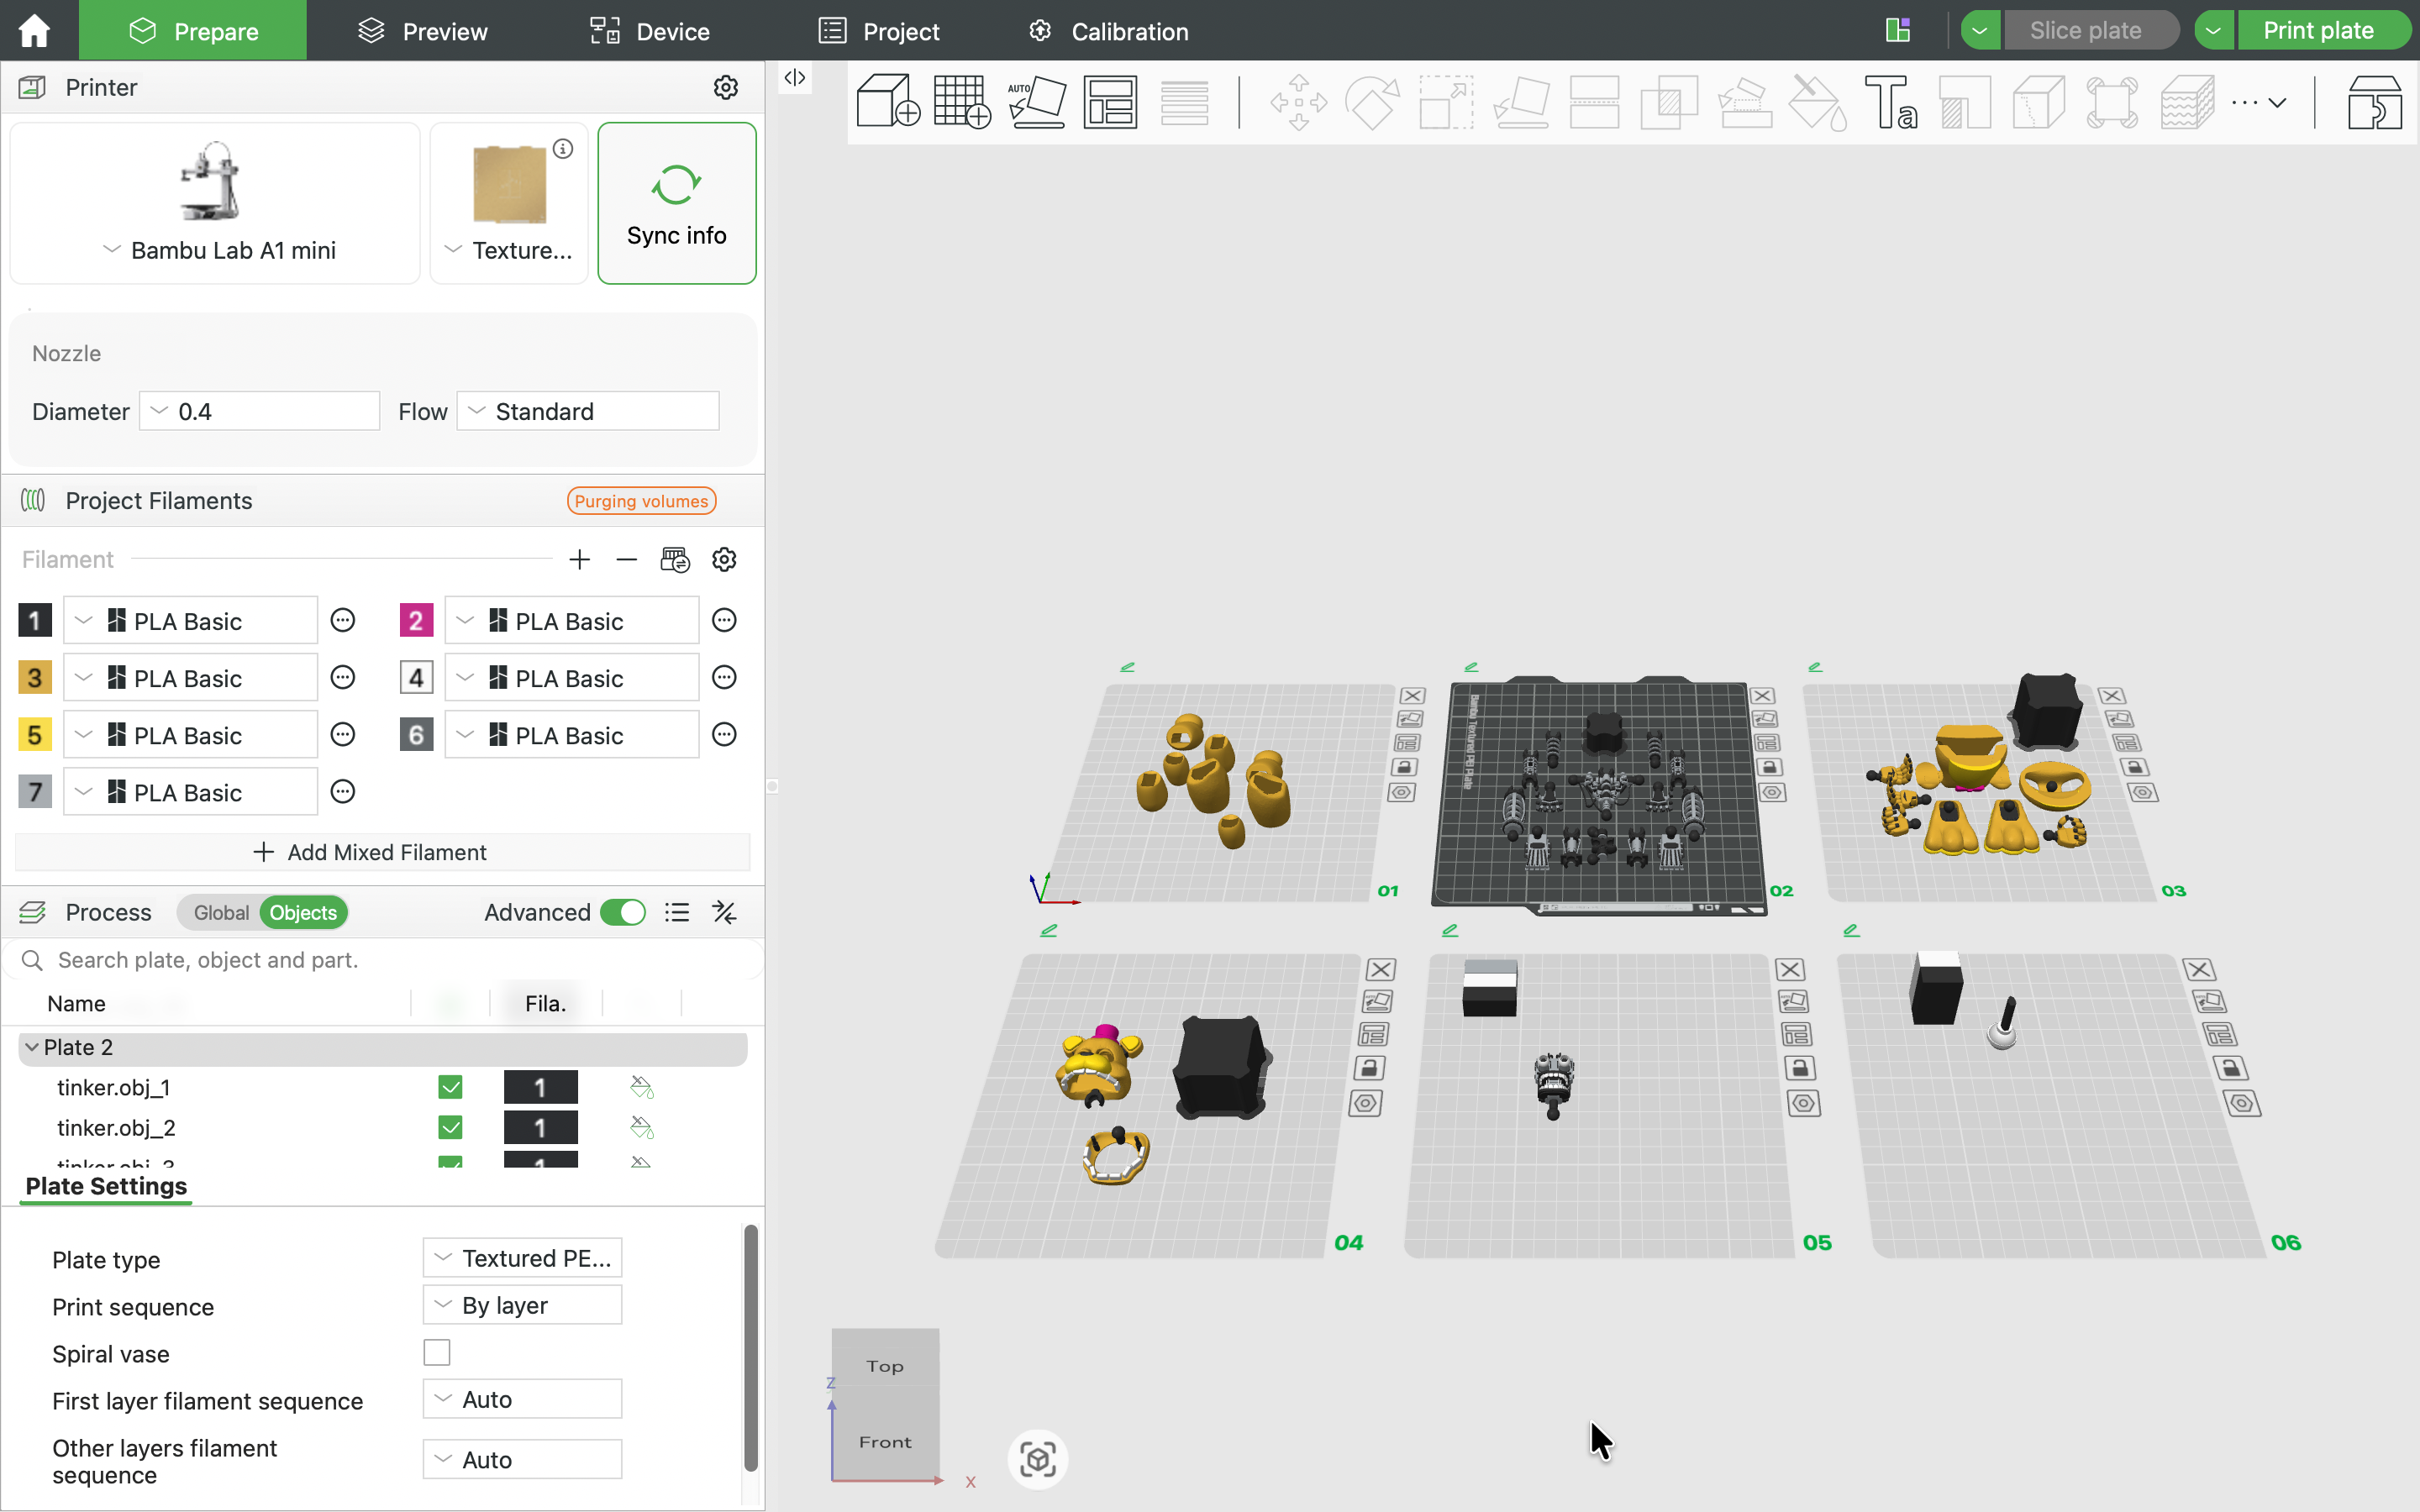Image resolution: width=2420 pixels, height=1512 pixels.
Task: Click more options for filament 2
Action: point(724,620)
